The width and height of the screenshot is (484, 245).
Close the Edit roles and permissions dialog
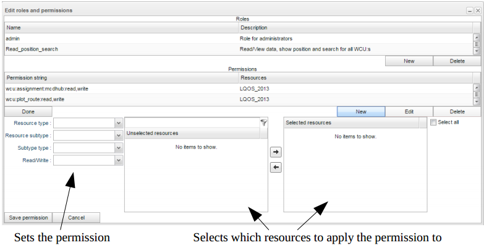click(478, 11)
